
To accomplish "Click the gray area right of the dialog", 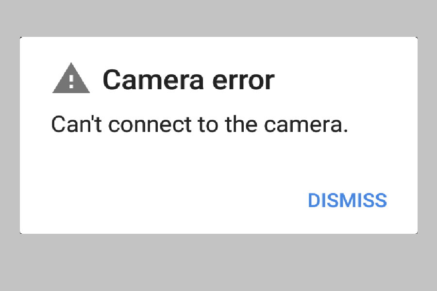I will pyautogui.click(x=427, y=136).
